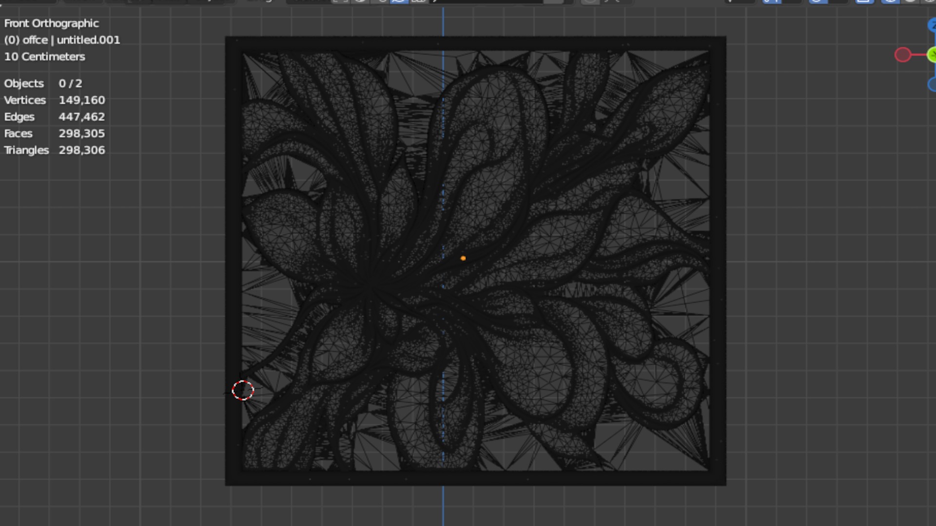Click the red negative X axis gizmo circle
This screenshot has width=936, height=526.
902,55
